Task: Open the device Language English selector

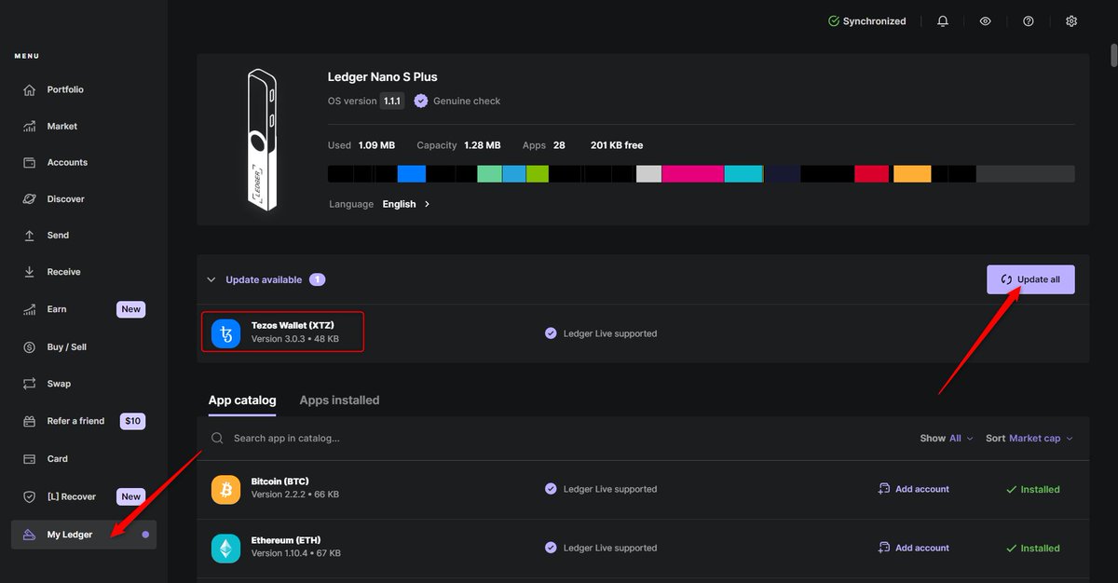Action: [x=401, y=204]
